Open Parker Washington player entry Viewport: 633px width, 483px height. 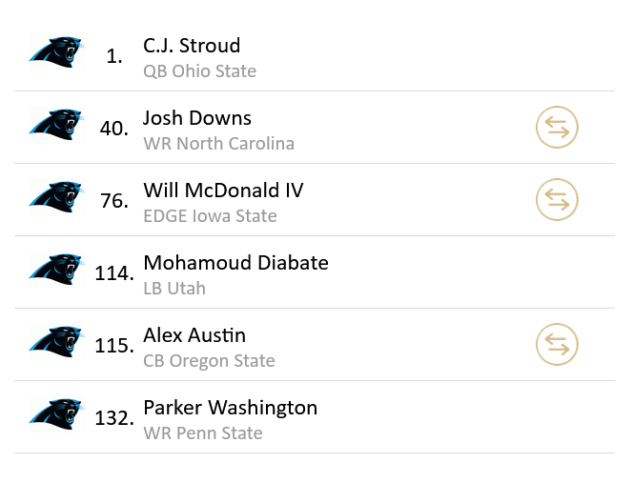tap(230, 408)
